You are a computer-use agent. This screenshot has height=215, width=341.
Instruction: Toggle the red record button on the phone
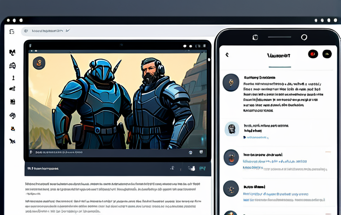pos(312,54)
